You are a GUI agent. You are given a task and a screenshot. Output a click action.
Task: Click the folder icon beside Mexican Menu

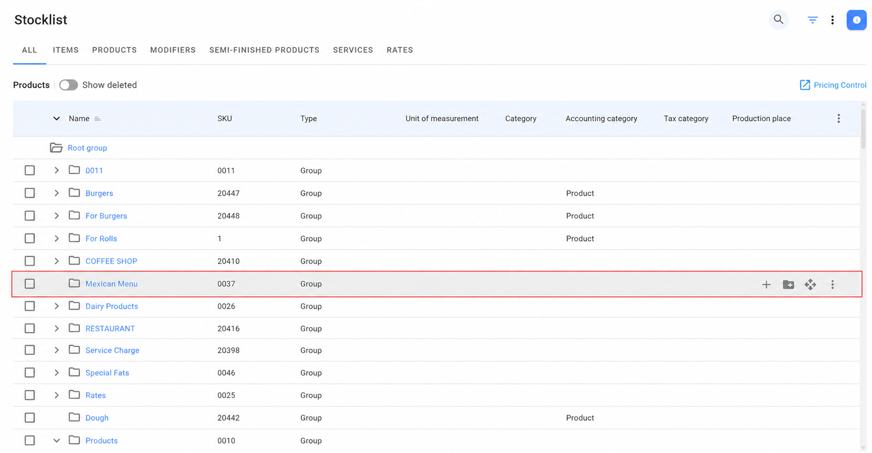(x=74, y=283)
